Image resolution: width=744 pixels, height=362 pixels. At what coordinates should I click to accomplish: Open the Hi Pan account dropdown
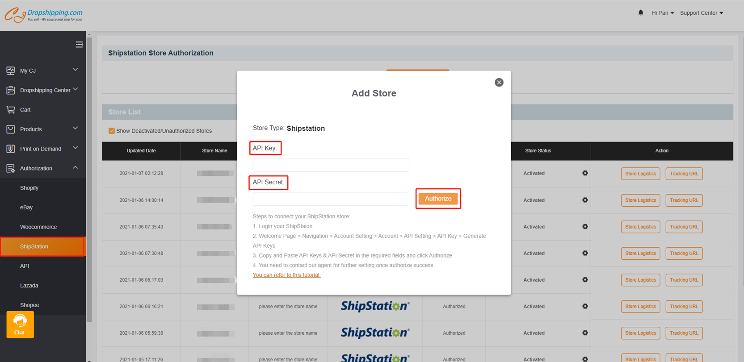(662, 13)
